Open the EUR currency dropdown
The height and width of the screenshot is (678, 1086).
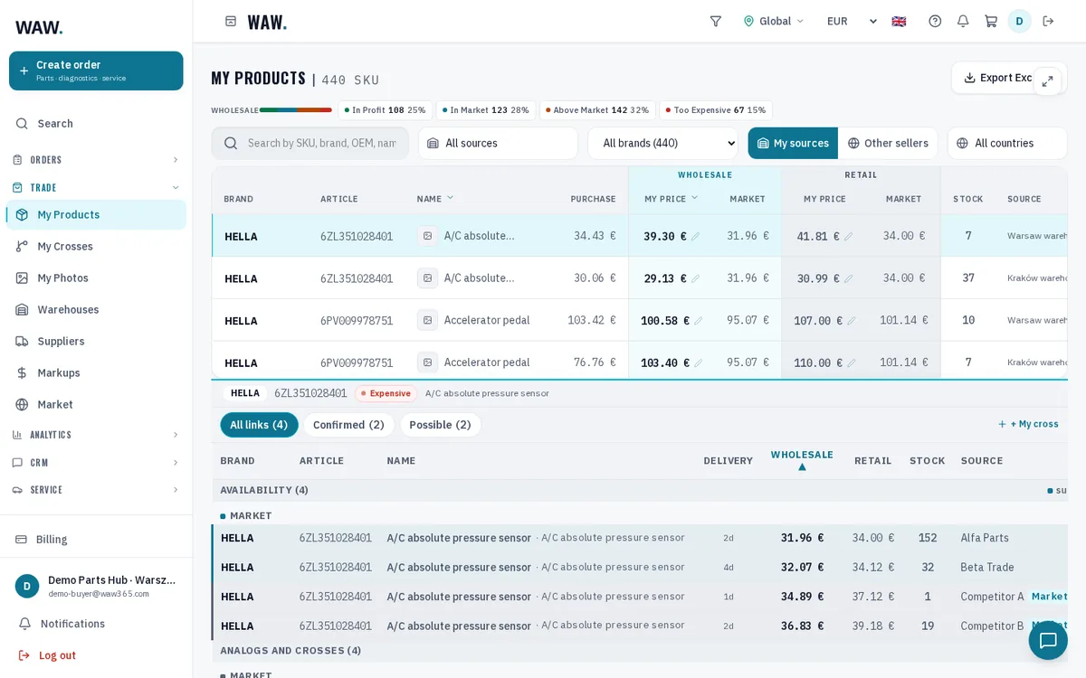pos(852,21)
